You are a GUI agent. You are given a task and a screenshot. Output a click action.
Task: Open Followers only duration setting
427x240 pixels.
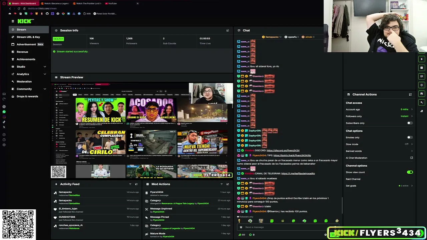coord(379,116)
